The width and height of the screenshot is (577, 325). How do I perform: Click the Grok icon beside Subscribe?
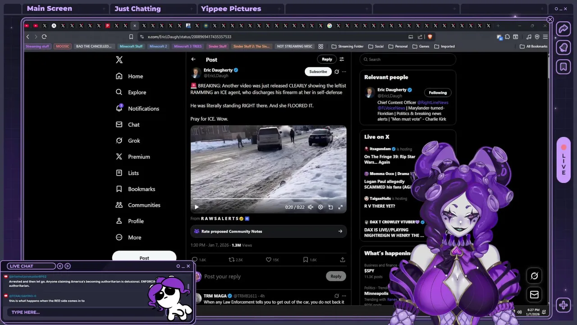(336, 71)
